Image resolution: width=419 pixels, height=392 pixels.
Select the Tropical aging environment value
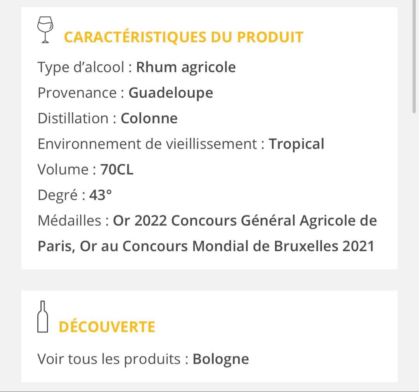tap(296, 144)
